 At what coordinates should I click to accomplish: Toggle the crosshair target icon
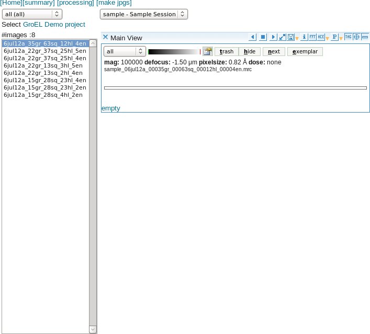coord(356,37)
